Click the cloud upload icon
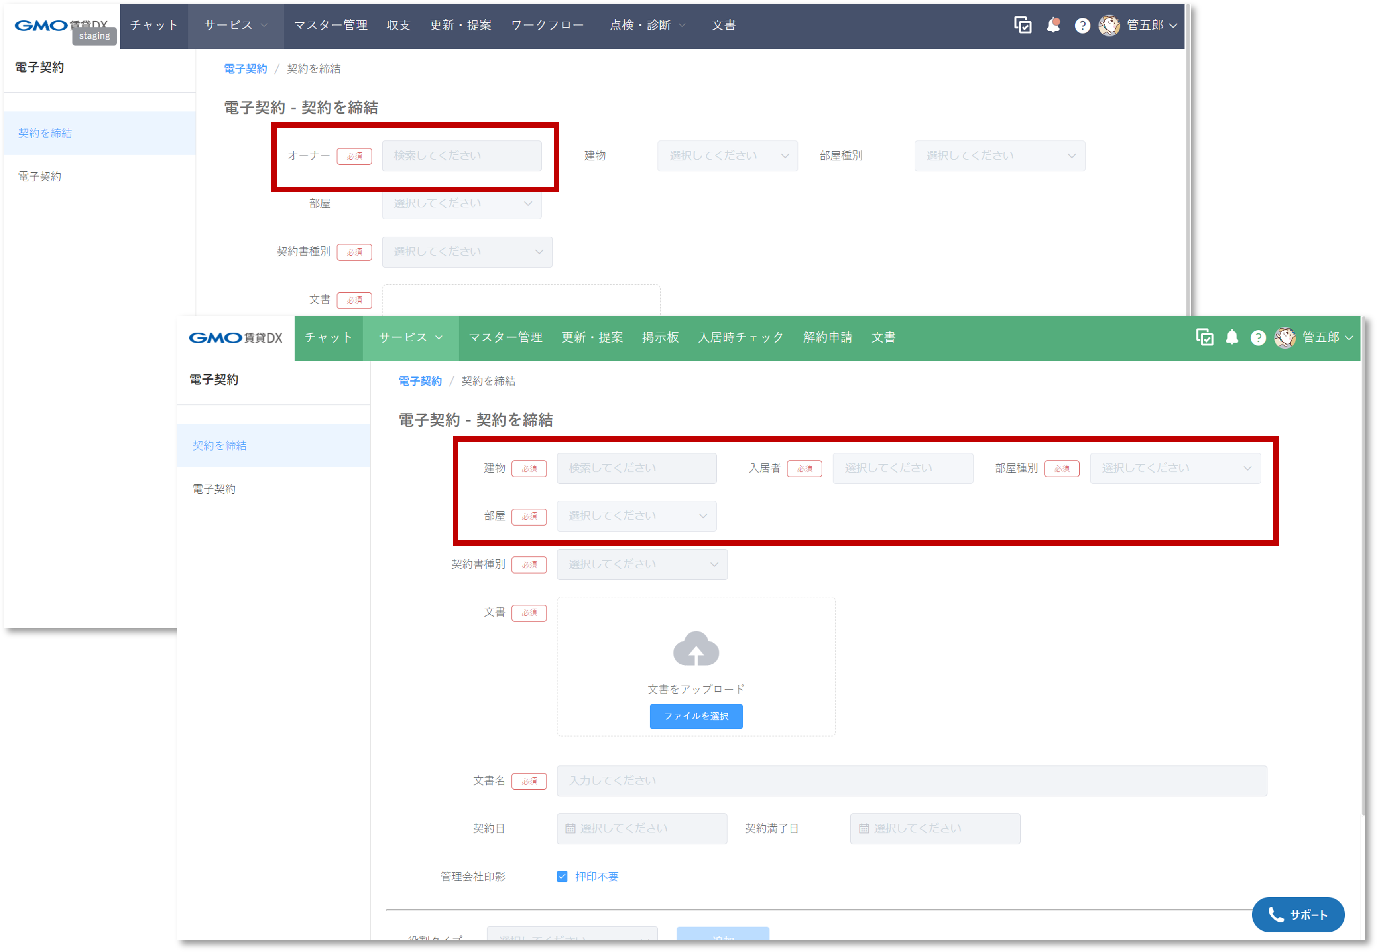1377x952 pixels. pos(696,649)
